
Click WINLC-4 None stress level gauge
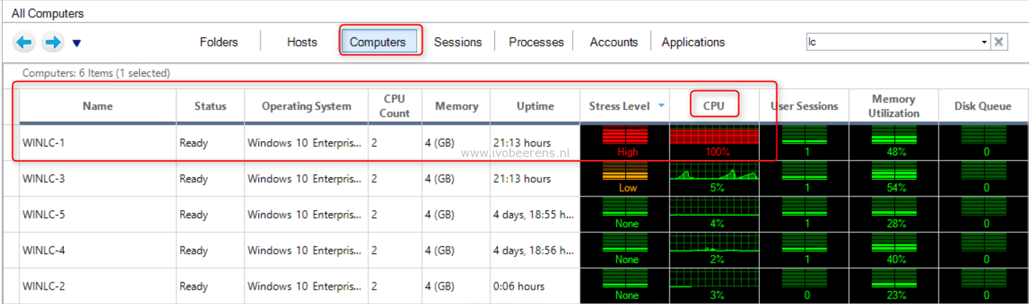625,250
